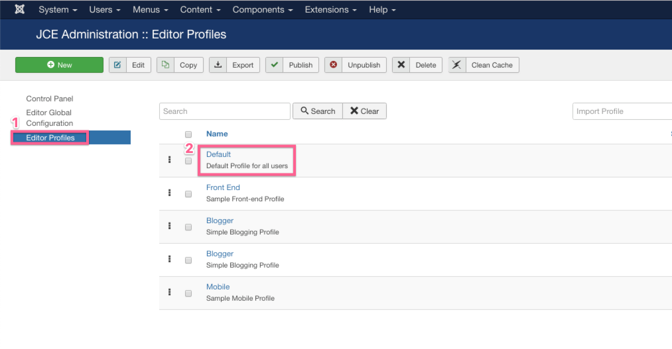Click drag handle of first Blogger row
The image size is (672, 349).
pyautogui.click(x=170, y=226)
